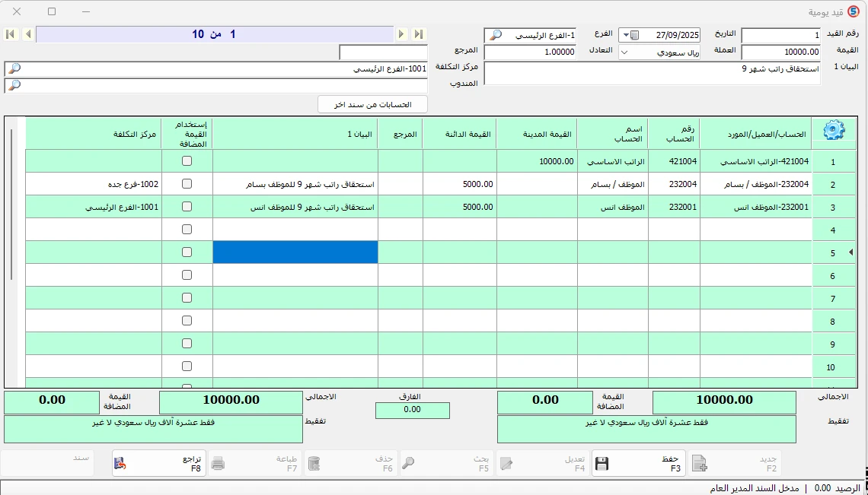Click description استحقاق راتب شهر 9 للموظف بسام
Screen dimensions: 868x495
295,183
